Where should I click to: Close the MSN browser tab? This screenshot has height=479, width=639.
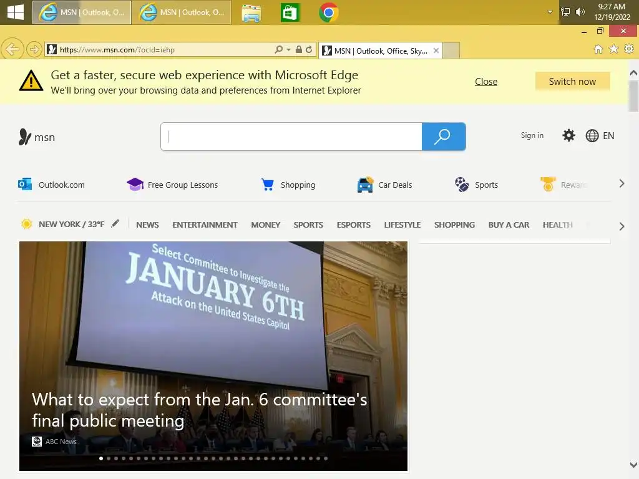pos(436,51)
